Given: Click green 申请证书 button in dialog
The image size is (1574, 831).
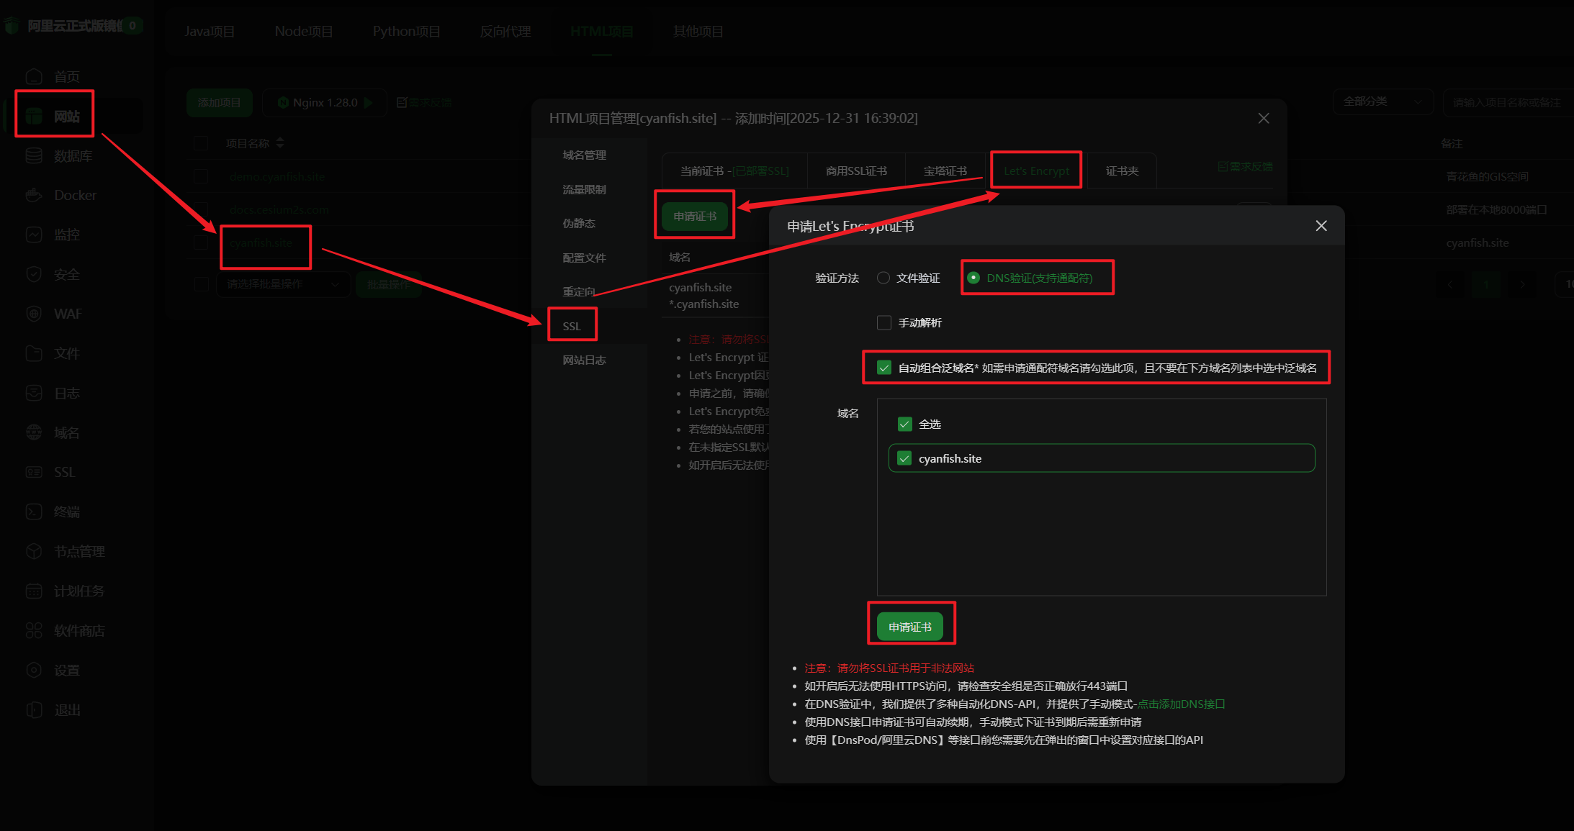Looking at the screenshot, I should point(909,627).
